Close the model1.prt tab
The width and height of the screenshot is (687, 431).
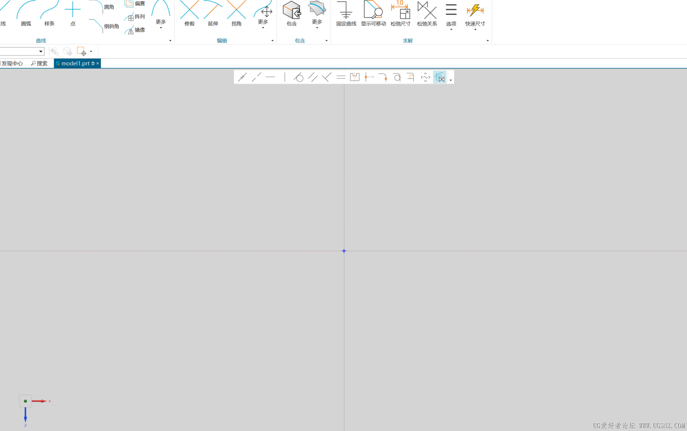98,63
